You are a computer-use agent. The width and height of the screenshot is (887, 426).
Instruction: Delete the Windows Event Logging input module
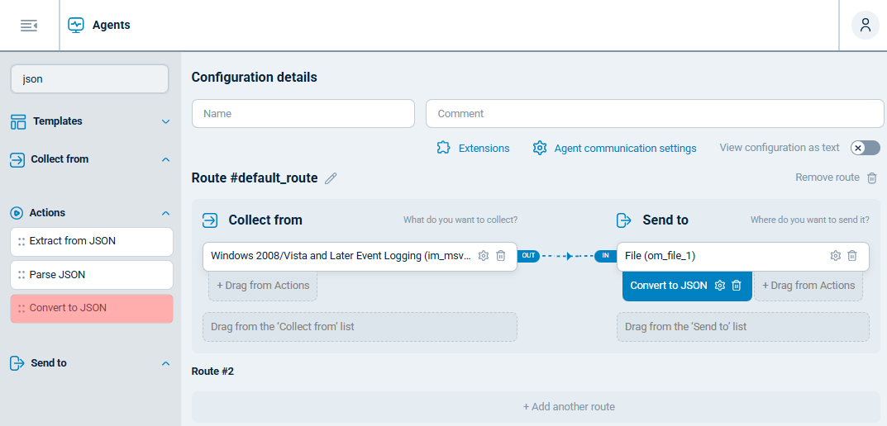tap(501, 256)
